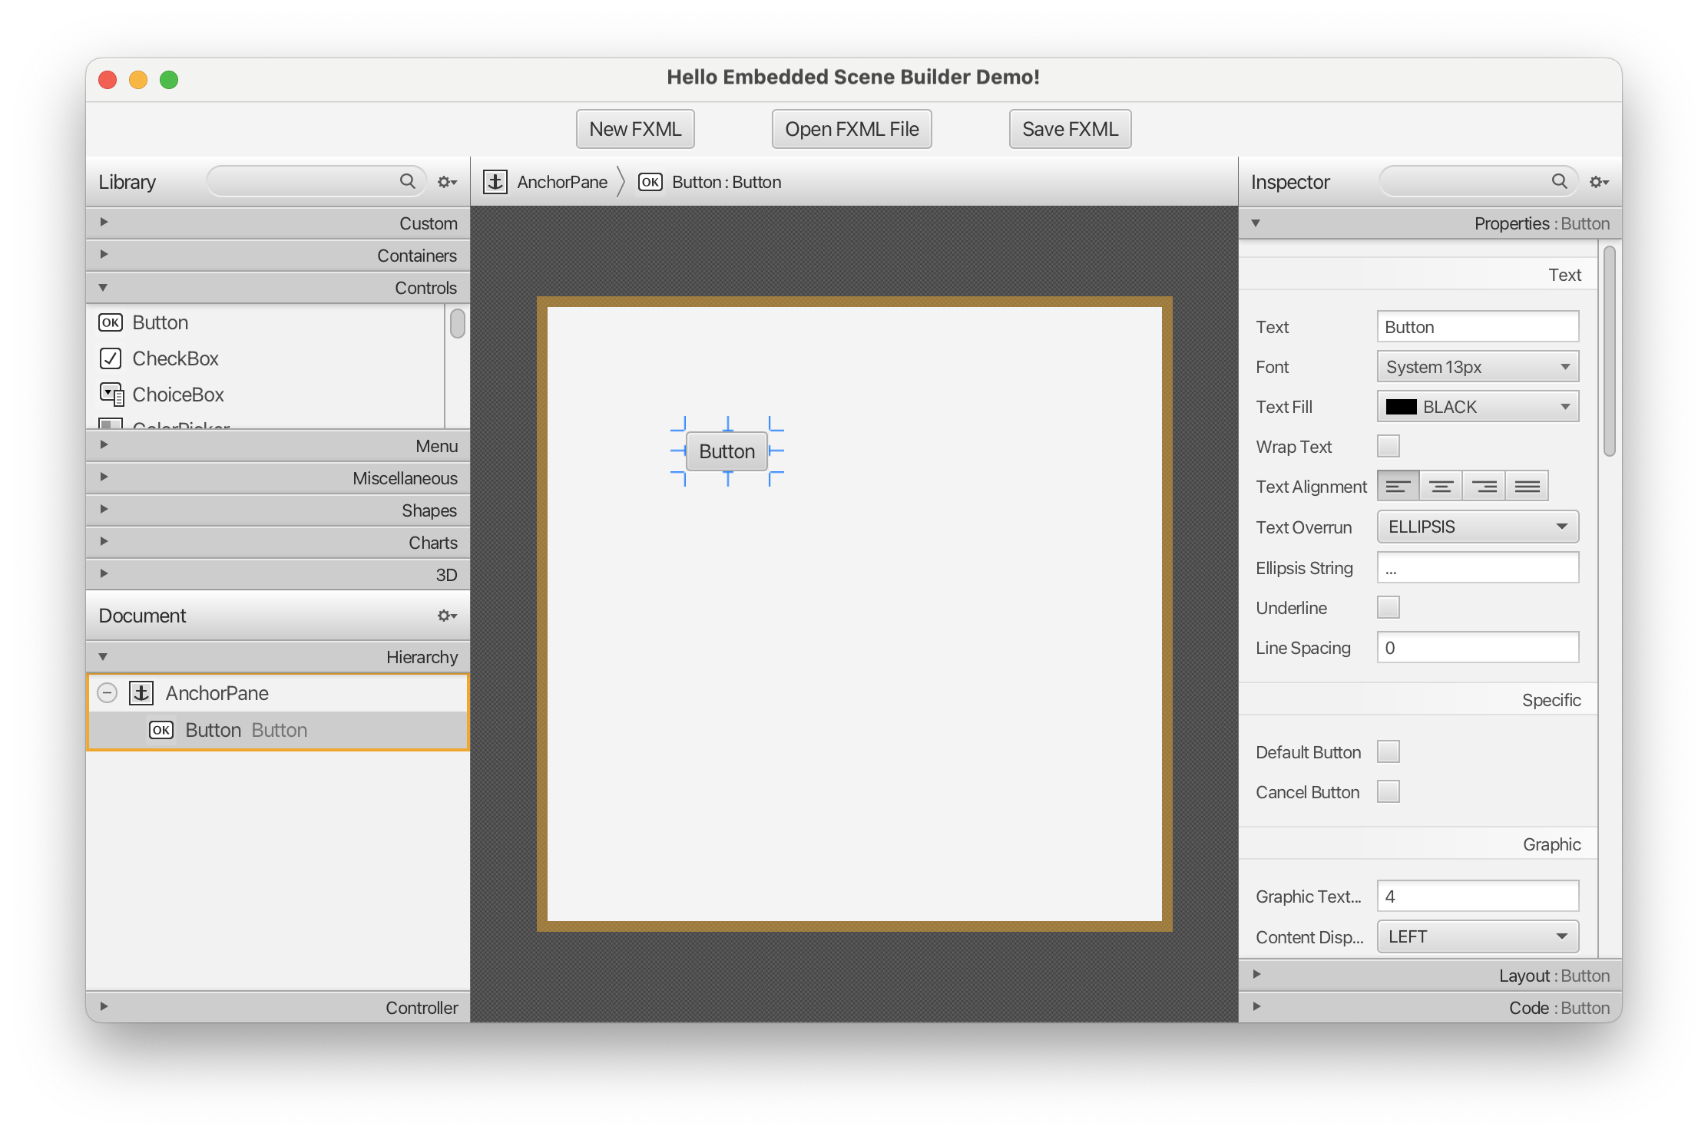
Task: Open the Open FXML File dialog
Action: pyautogui.click(x=853, y=127)
